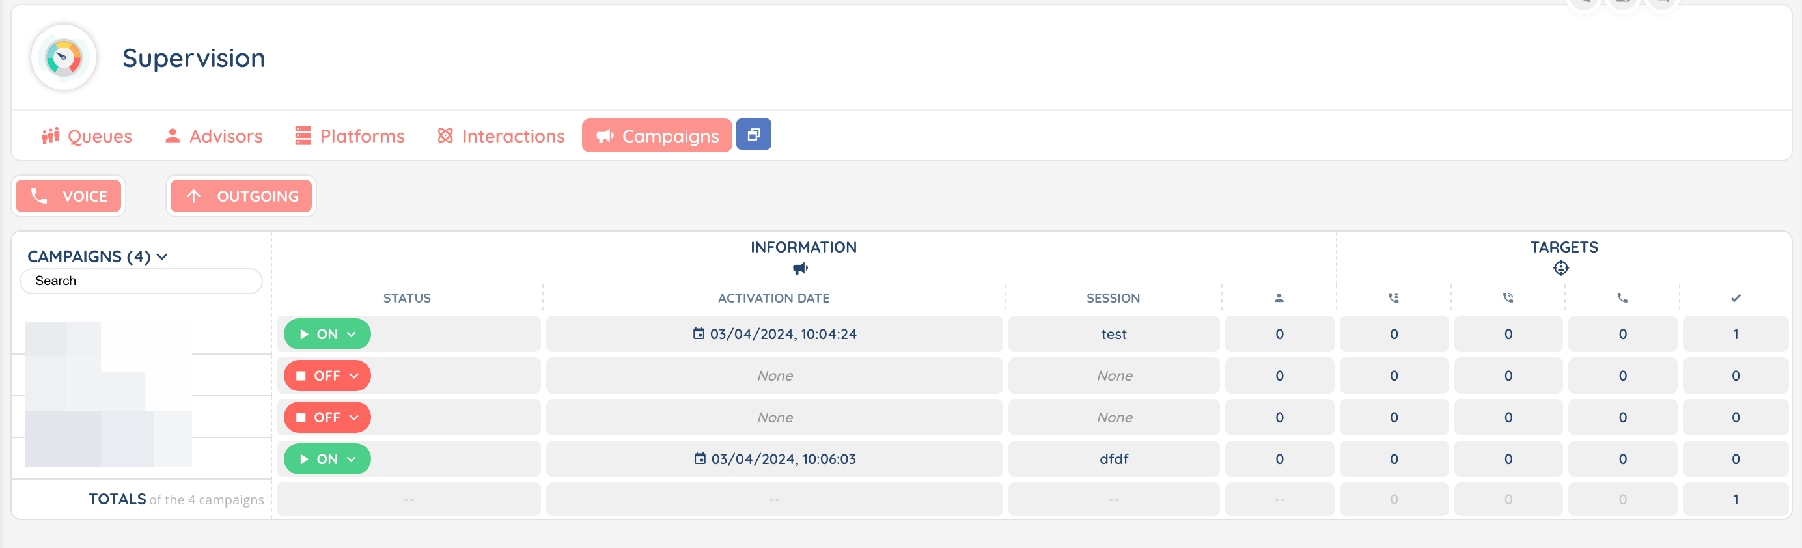The width and height of the screenshot is (1802, 548).
Task: Click the calendar icon for 10:04:24 activation
Action: (x=698, y=333)
